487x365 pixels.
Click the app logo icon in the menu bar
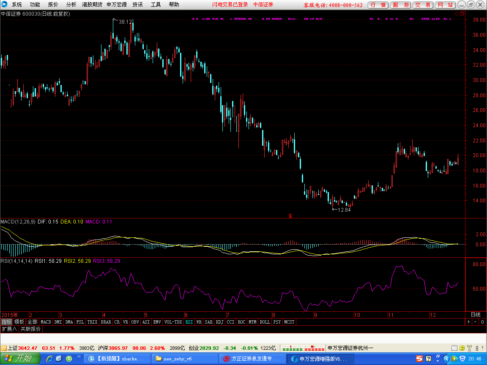coord(4,4)
